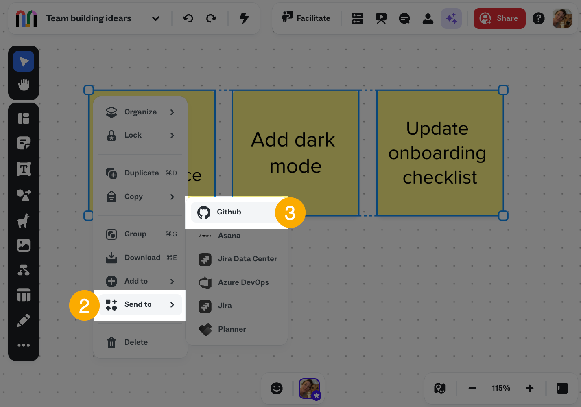Viewport: 581px width, 407px height.
Task: Select the pointer arrow tool
Action: point(24,61)
